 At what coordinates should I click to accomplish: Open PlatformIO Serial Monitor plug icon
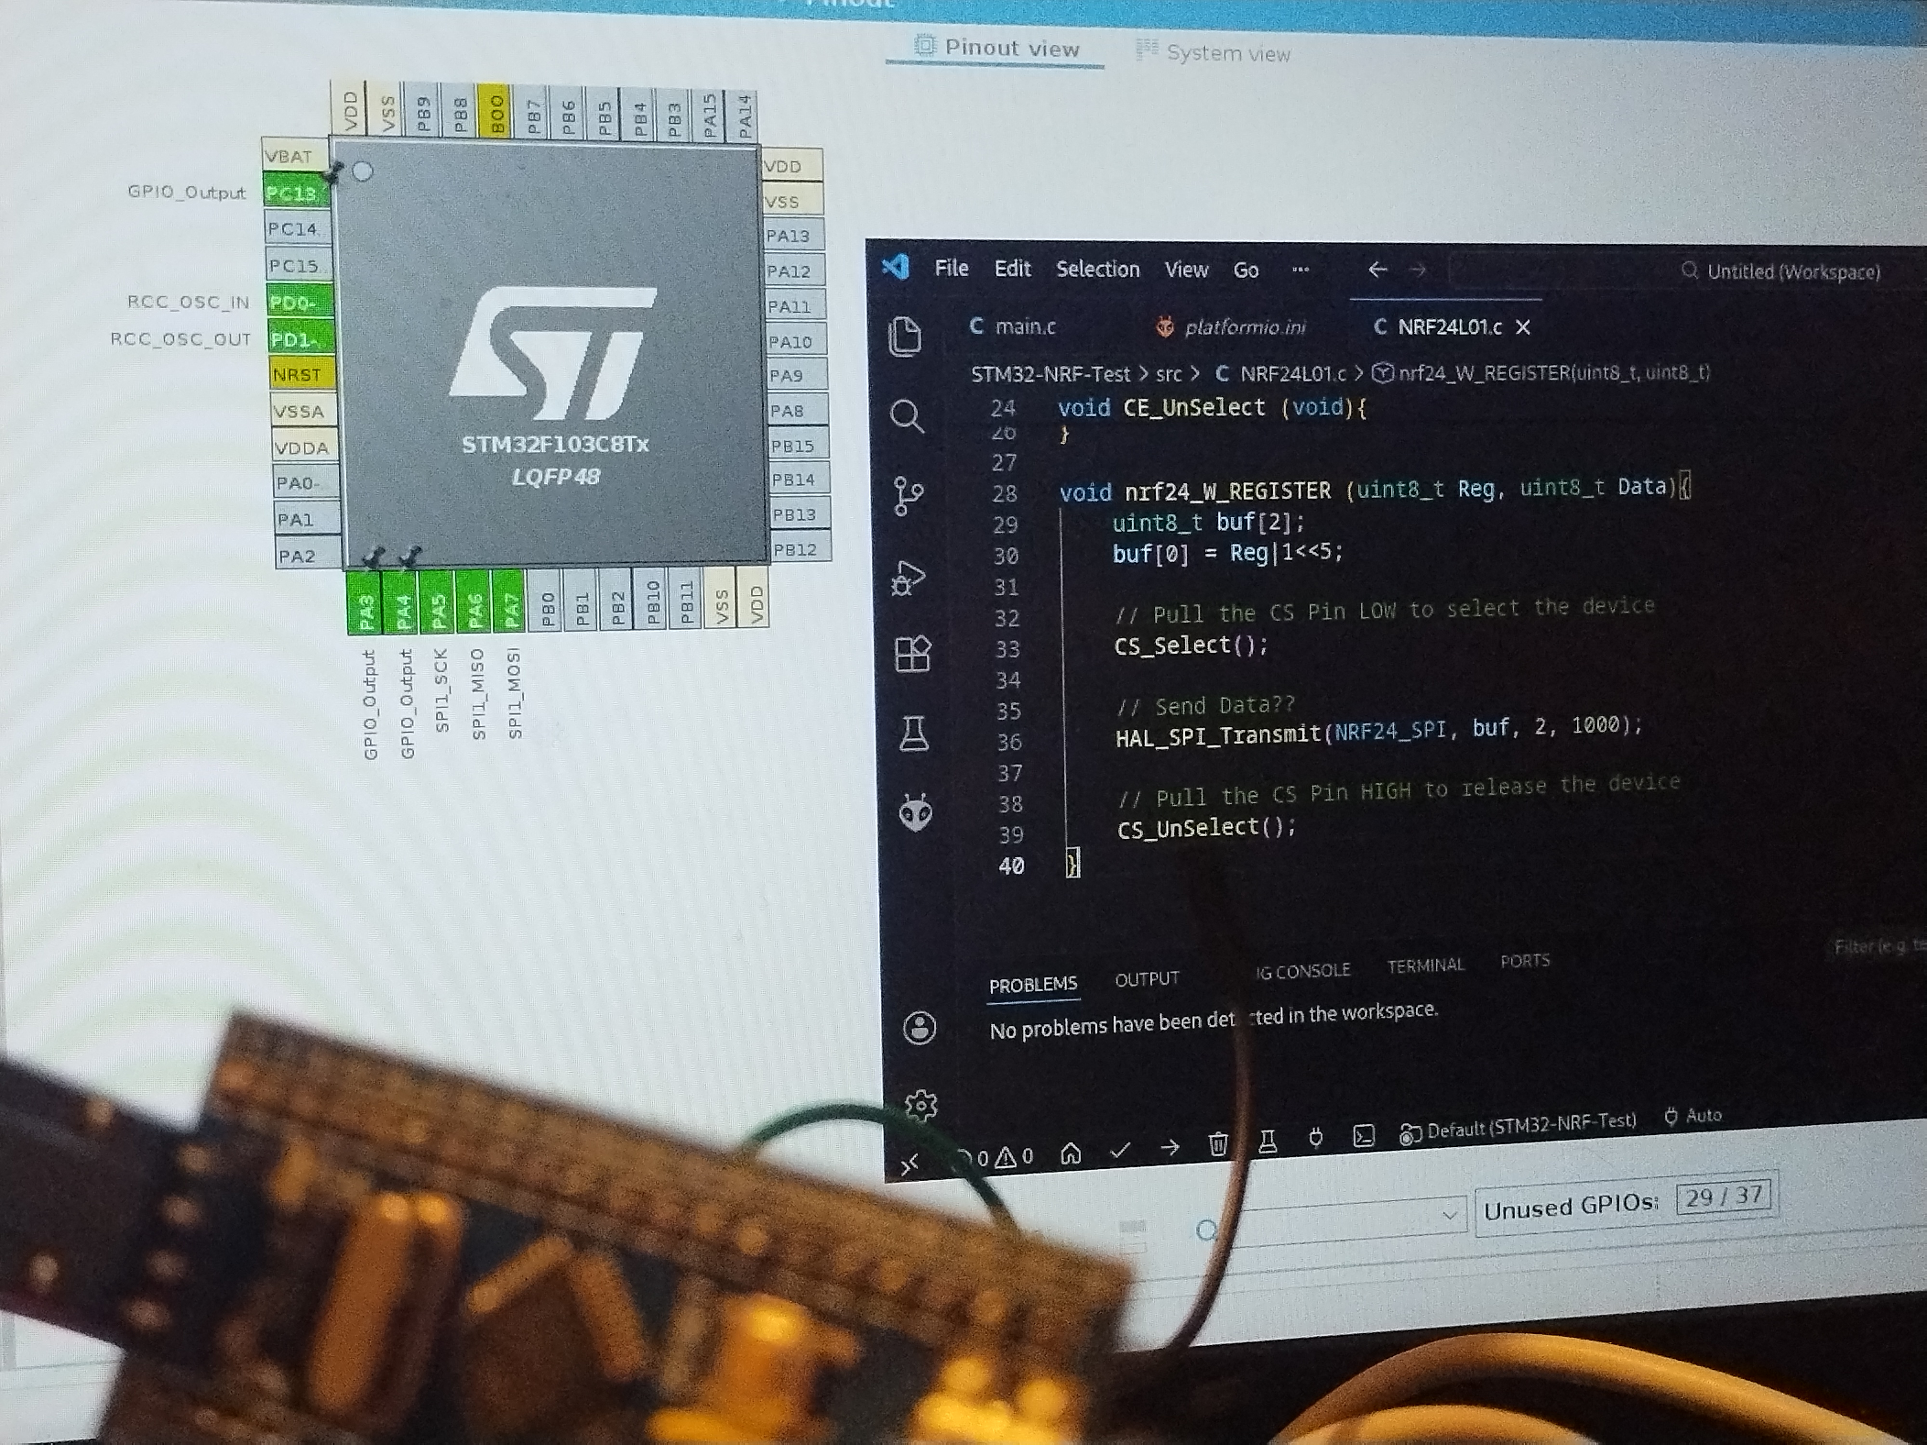pyautogui.click(x=1316, y=1138)
